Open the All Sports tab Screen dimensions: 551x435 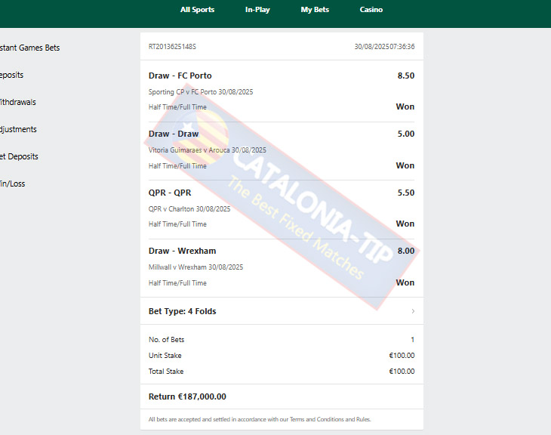tap(197, 10)
